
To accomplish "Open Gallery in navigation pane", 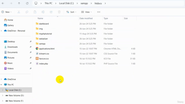I will pyautogui.click(x=10, y=25).
